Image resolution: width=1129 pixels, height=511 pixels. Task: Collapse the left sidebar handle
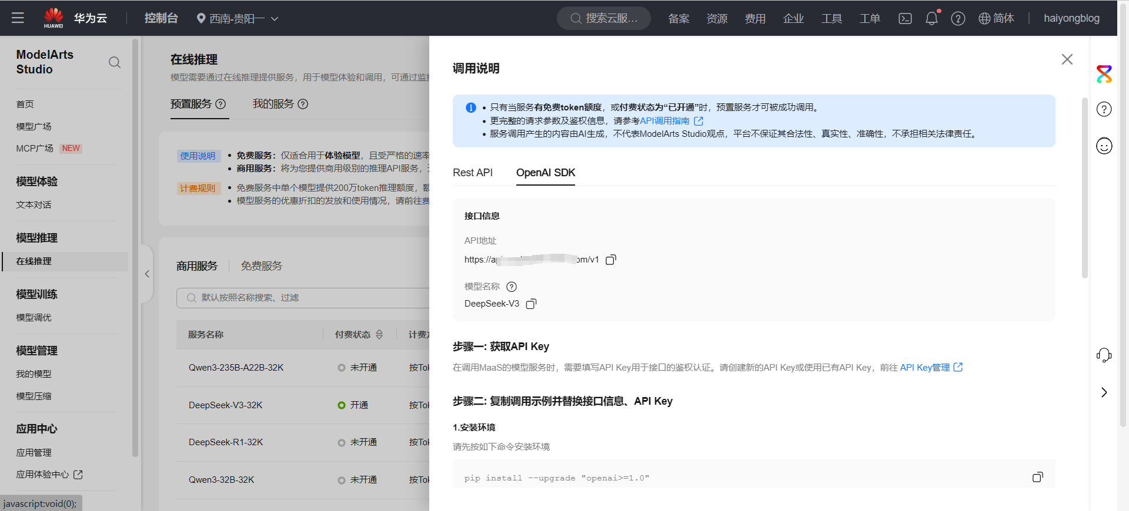(147, 274)
